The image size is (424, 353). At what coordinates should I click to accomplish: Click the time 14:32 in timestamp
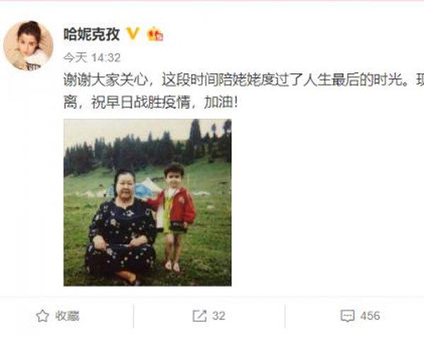click(x=106, y=57)
